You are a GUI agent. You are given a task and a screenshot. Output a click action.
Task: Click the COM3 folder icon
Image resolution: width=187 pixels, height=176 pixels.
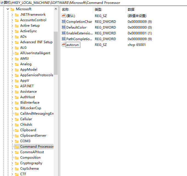point(17,141)
